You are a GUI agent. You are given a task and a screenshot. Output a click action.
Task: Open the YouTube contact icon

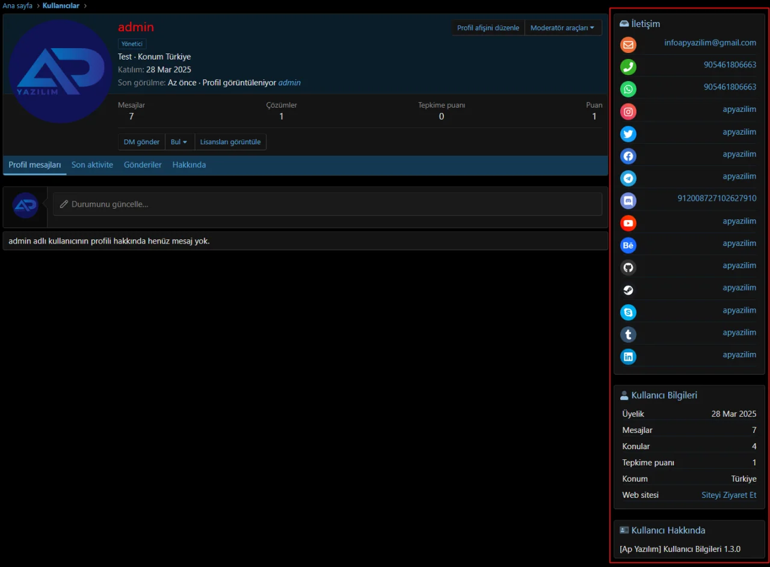pos(628,223)
